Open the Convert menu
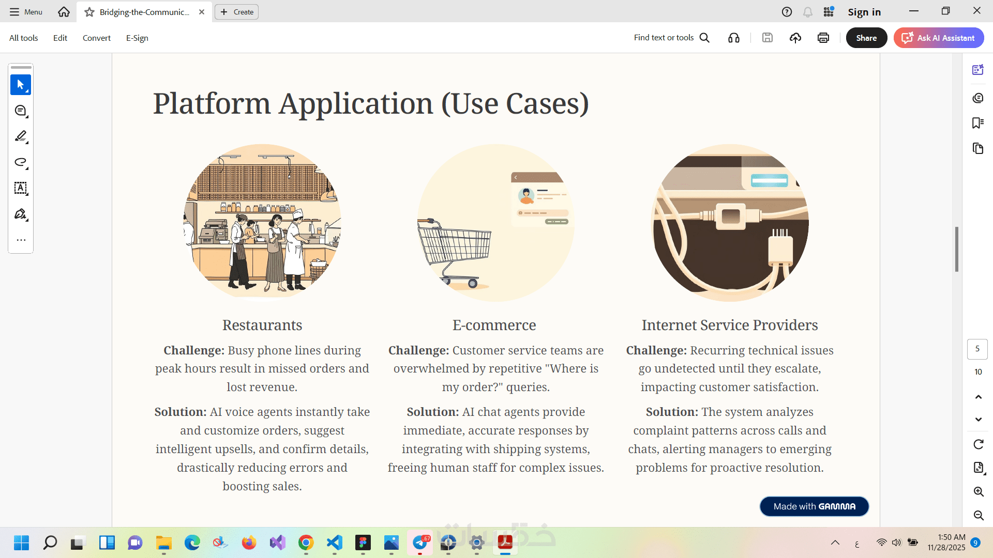The width and height of the screenshot is (993, 558). tap(96, 38)
